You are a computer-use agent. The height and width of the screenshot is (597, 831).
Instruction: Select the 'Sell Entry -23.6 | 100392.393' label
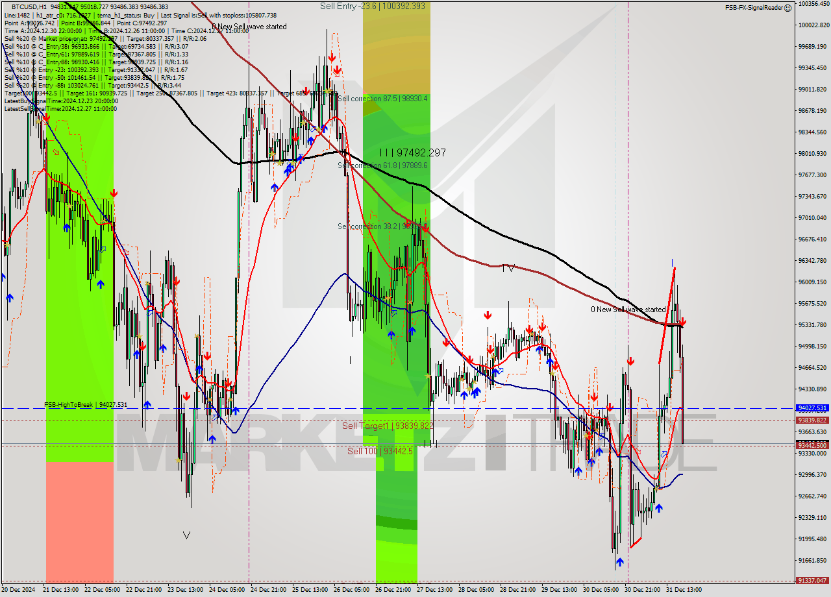pyautogui.click(x=373, y=6)
